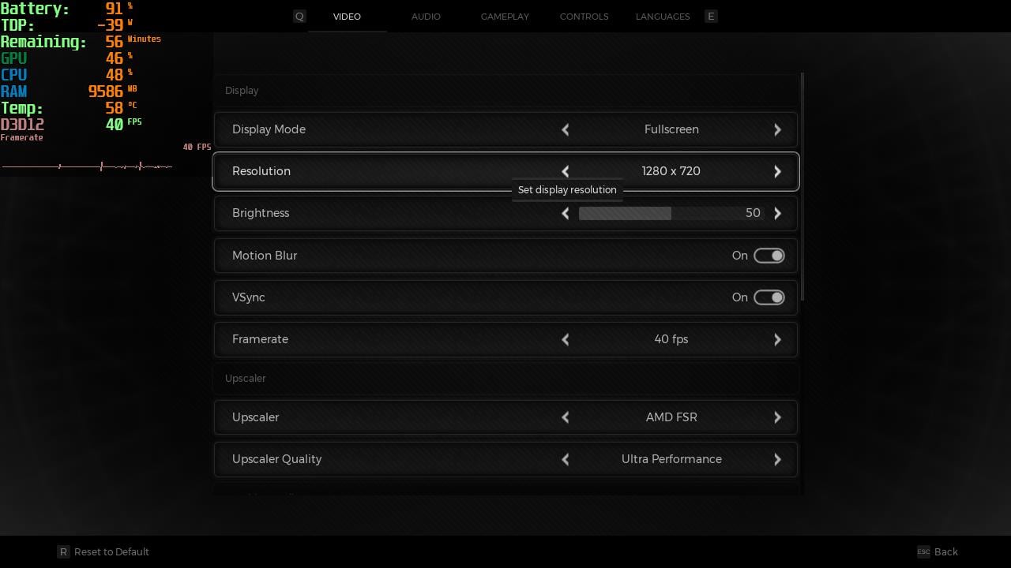This screenshot has width=1011, height=568.
Task: Click left arrow for Display Mode
Action: click(x=566, y=129)
